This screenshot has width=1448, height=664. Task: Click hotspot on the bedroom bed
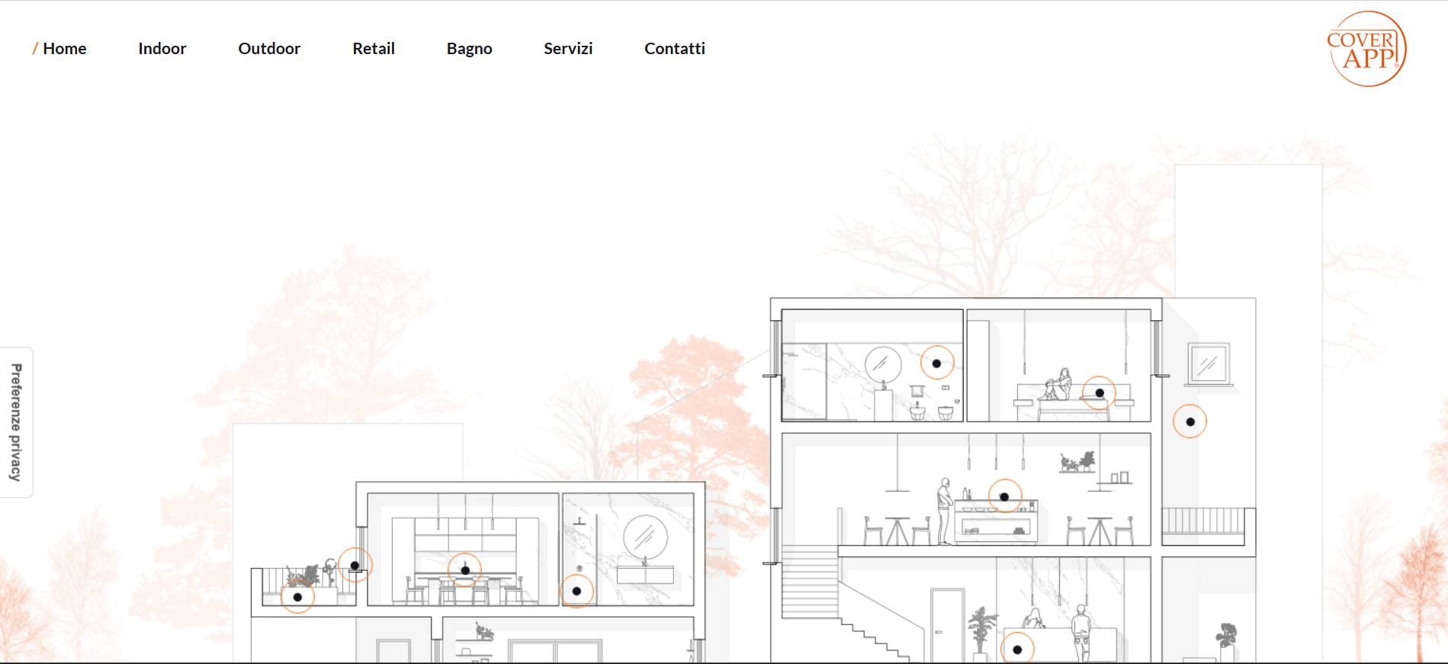coord(1100,393)
